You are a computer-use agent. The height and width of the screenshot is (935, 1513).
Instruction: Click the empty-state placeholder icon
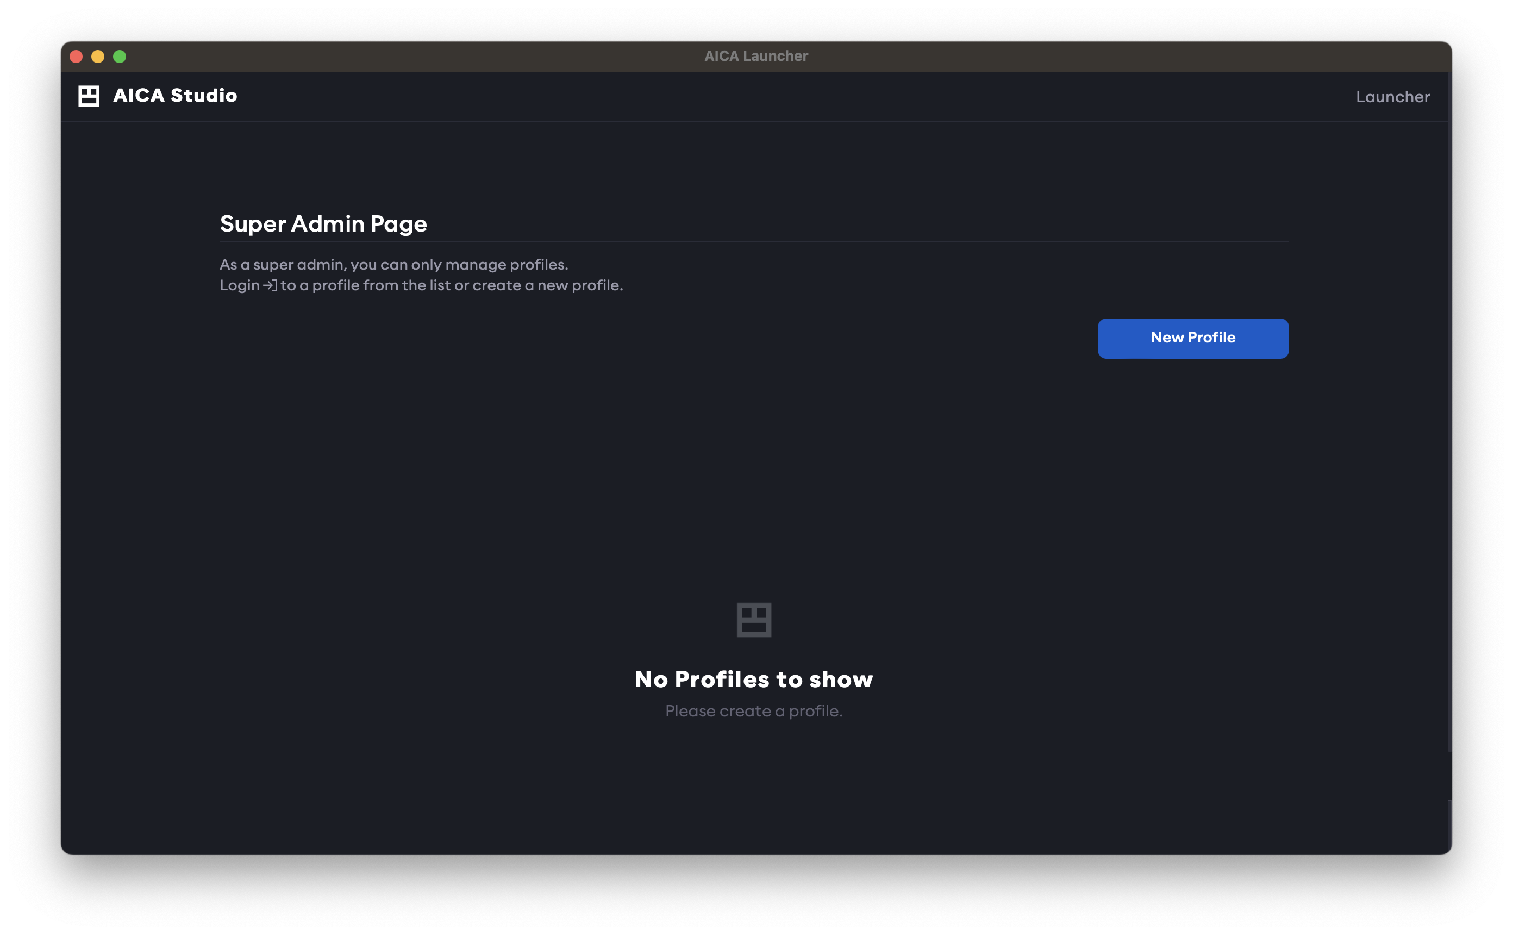click(x=753, y=620)
